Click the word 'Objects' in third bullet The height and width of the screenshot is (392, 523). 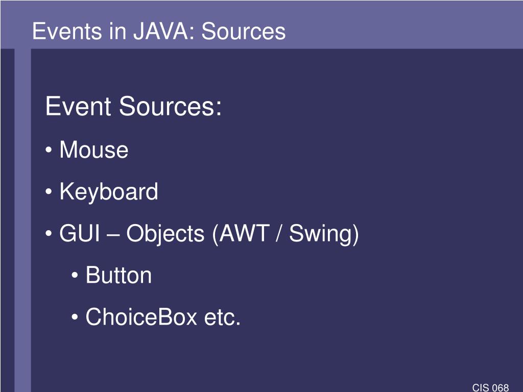pos(165,234)
